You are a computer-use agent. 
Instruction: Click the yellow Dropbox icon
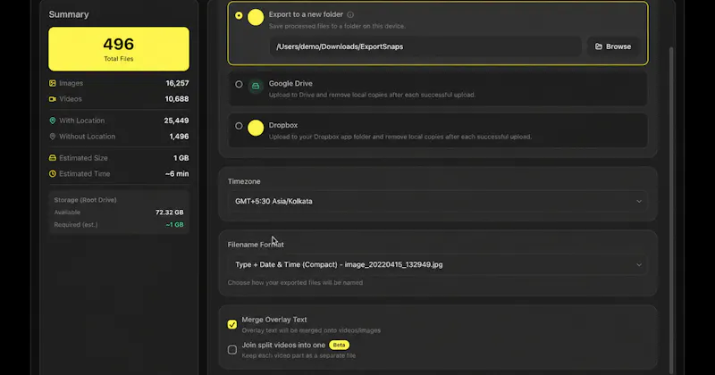click(x=256, y=128)
